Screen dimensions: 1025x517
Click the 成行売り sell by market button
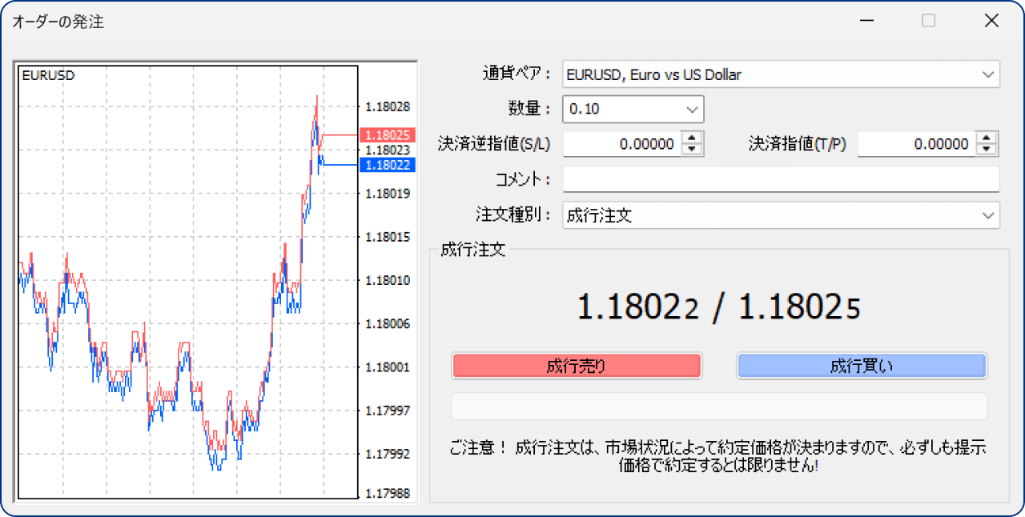[577, 366]
